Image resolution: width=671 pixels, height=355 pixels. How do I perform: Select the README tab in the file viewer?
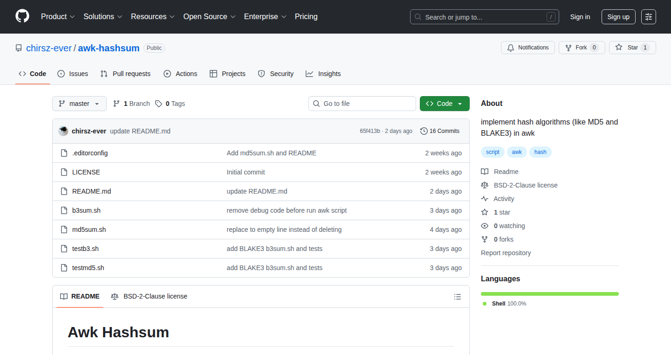click(80, 296)
